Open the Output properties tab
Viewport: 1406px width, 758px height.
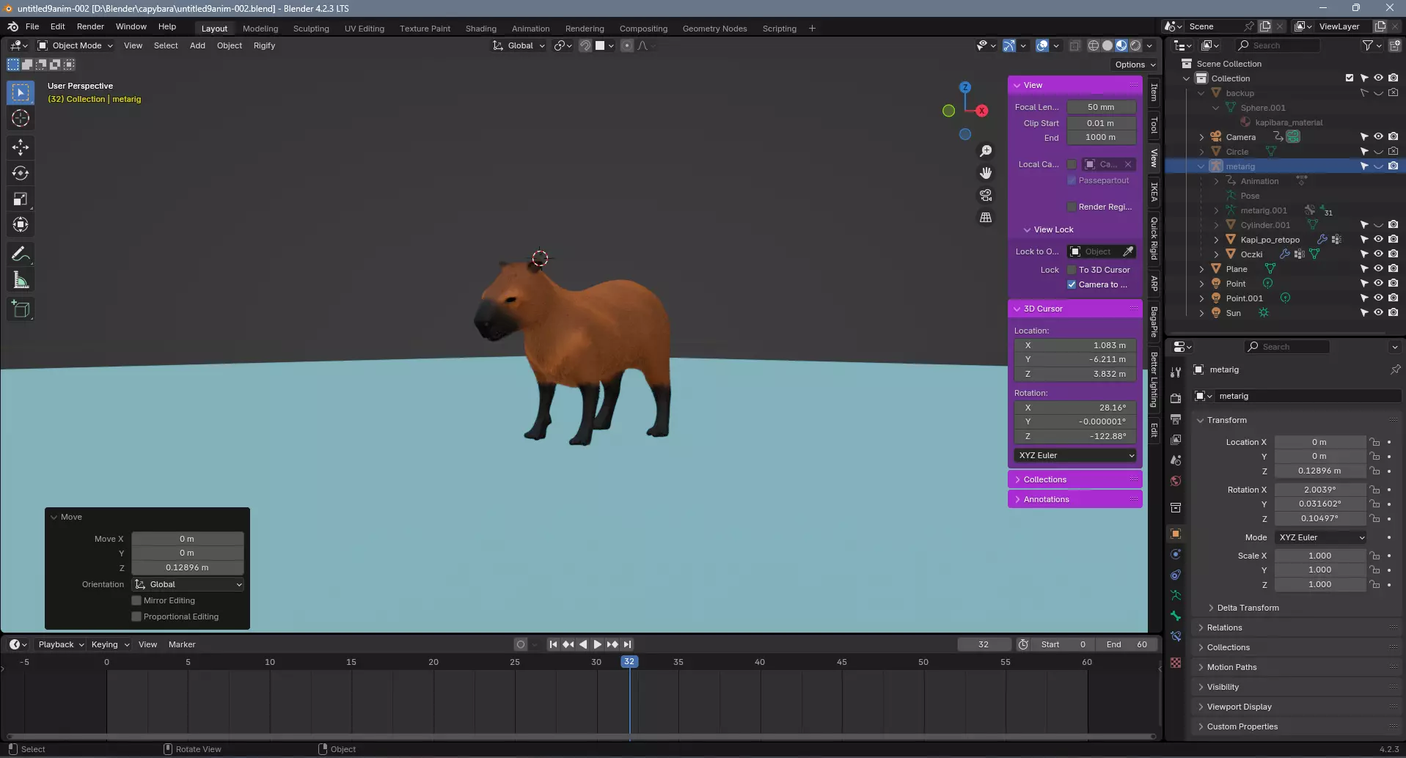pos(1176,419)
